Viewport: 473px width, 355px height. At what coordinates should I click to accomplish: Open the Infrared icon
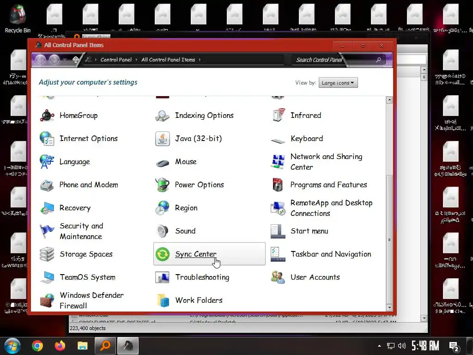278,116
